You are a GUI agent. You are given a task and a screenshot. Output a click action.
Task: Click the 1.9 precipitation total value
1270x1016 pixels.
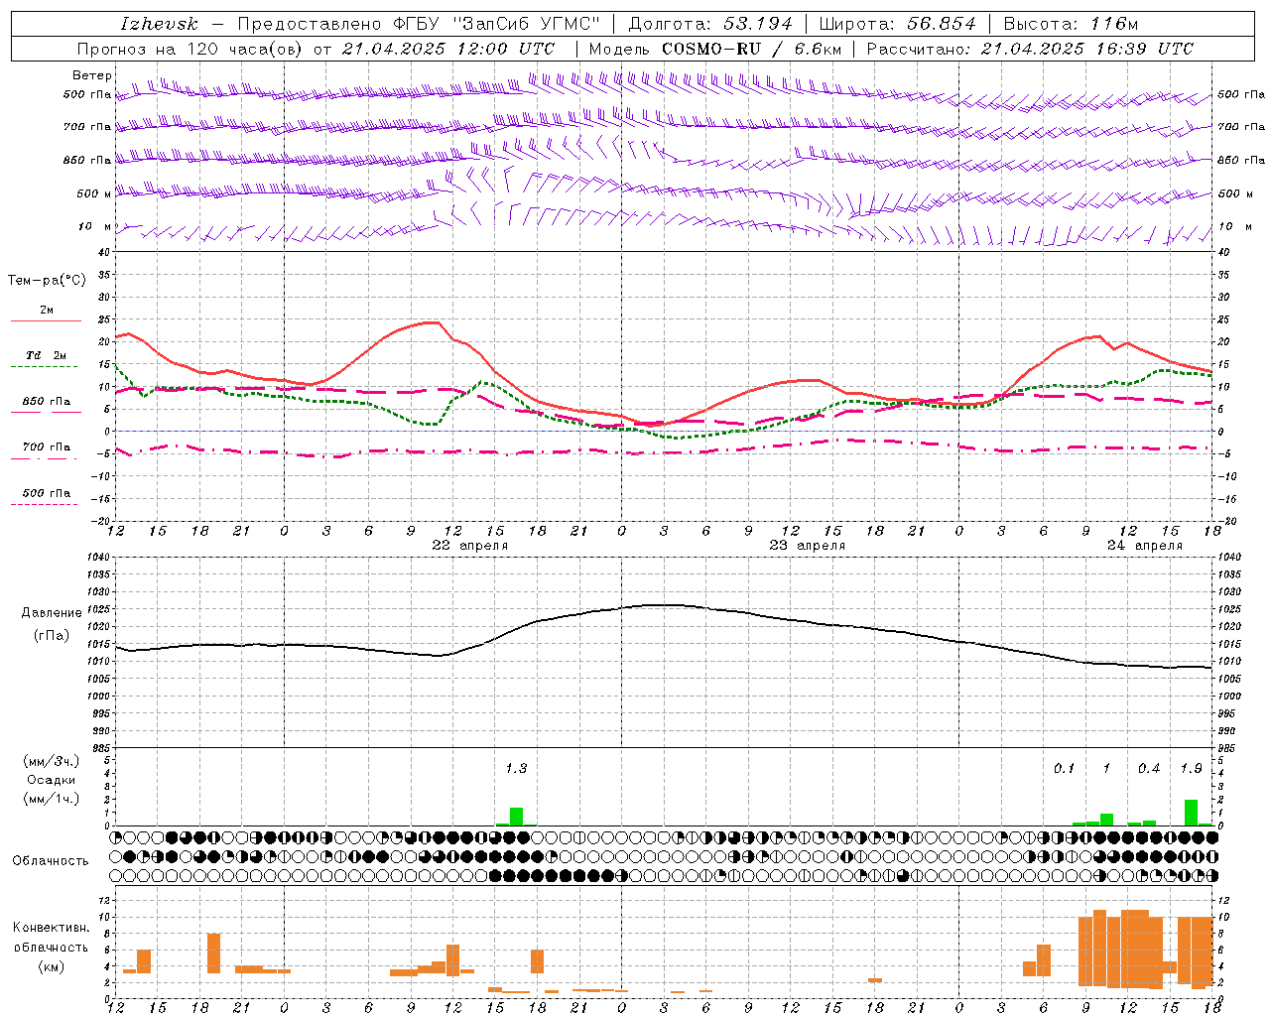(x=1191, y=768)
